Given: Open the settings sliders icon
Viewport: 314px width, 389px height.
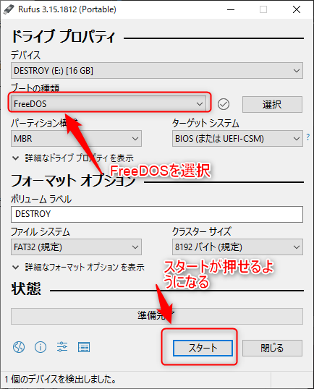Looking at the screenshot, I should point(62,347).
